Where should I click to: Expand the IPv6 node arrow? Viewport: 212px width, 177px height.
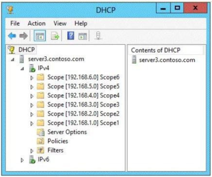click(x=22, y=160)
